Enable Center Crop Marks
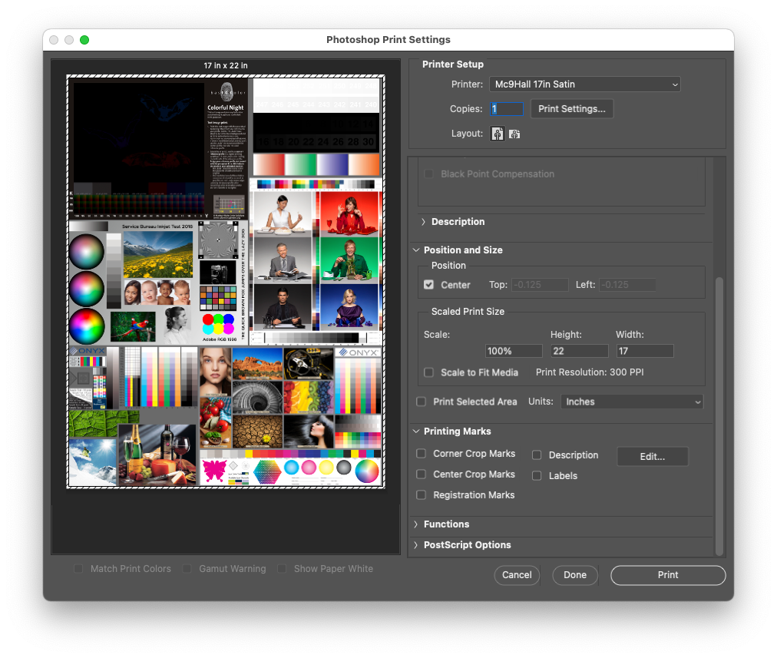The width and height of the screenshot is (777, 658). 421,474
